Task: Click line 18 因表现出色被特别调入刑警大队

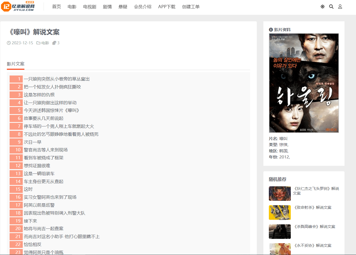Action: coord(55,213)
